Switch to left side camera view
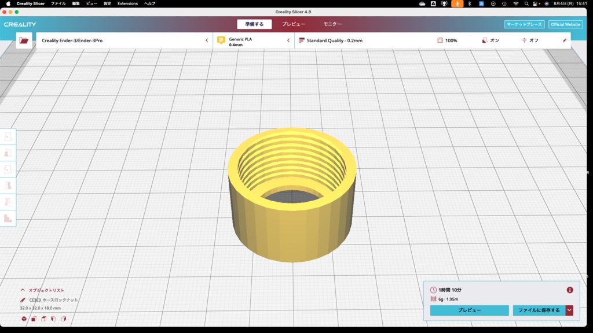 (x=54, y=319)
